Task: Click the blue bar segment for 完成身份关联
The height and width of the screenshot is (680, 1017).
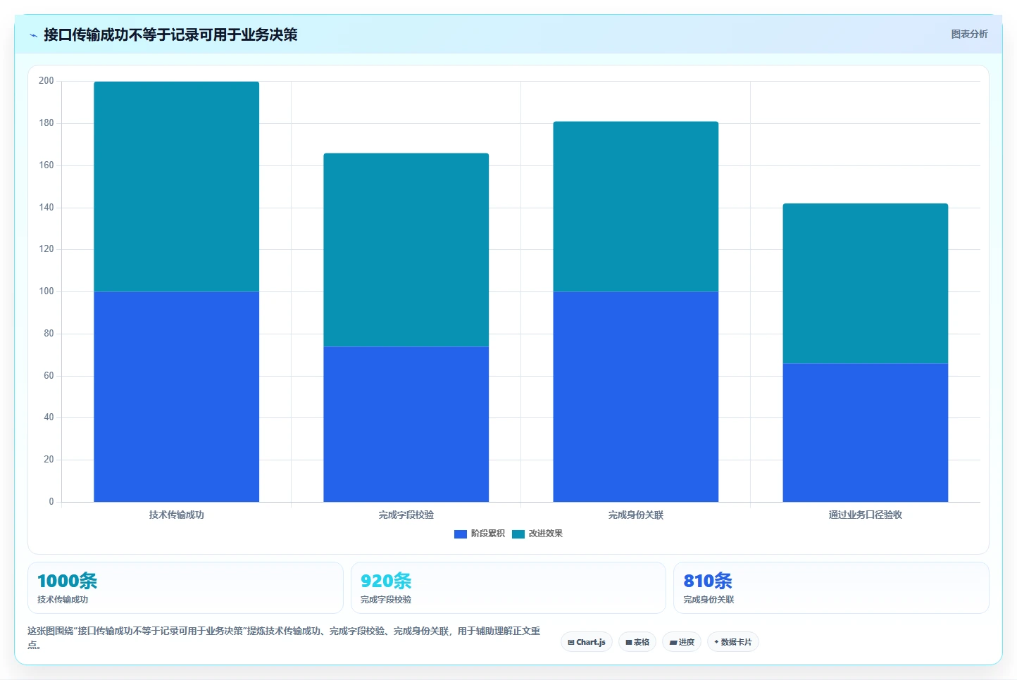Action: 635,397
